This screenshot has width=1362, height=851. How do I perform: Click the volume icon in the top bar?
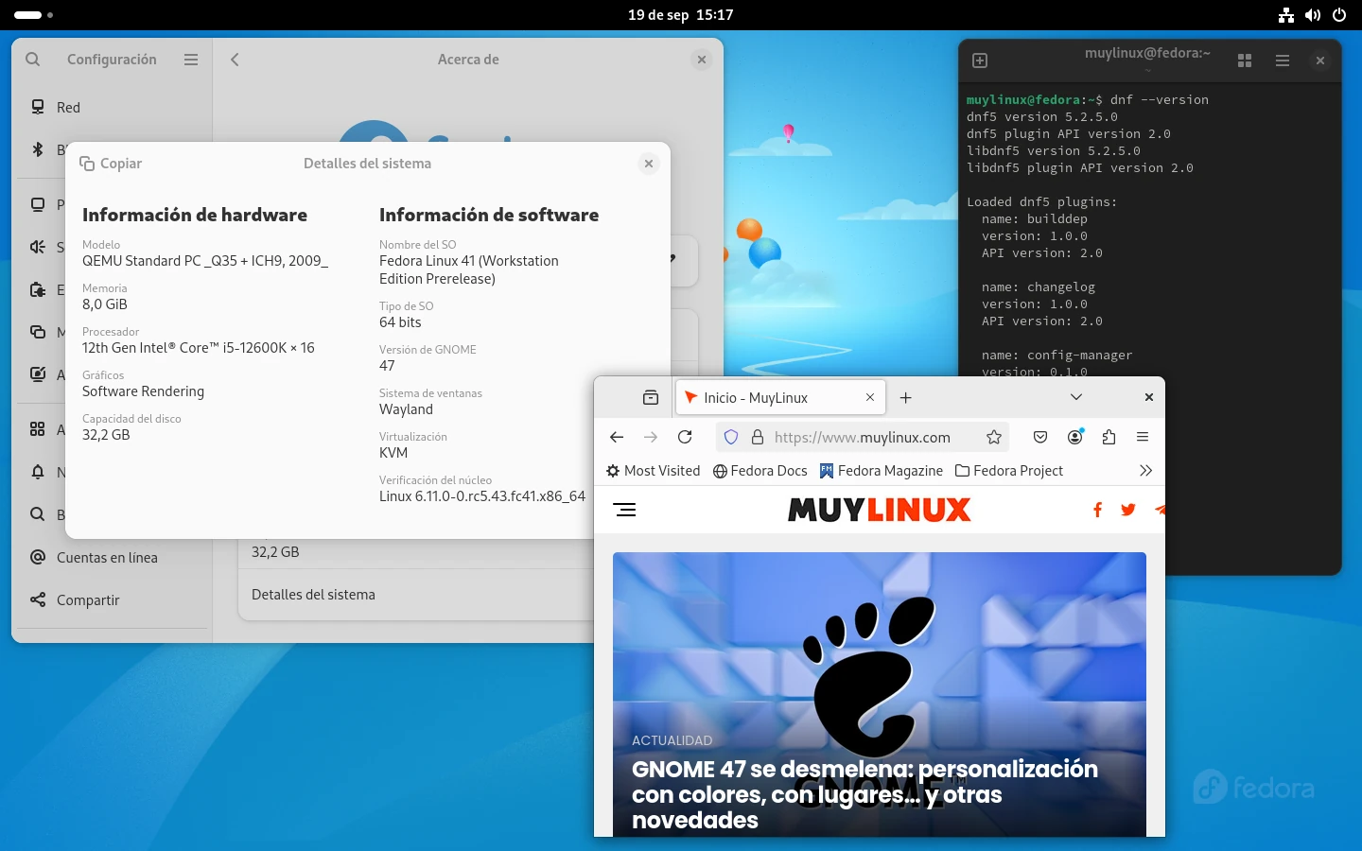pos(1313,15)
